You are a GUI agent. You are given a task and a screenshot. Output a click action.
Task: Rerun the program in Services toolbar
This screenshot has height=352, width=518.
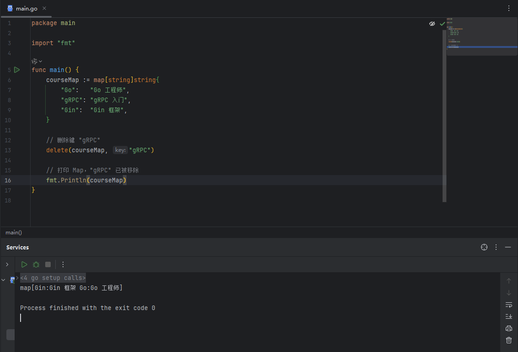point(24,264)
